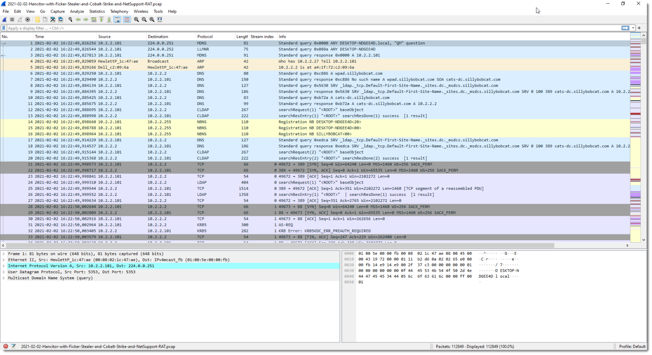This screenshot has height=355, width=652.
Task: Select packet 21 TCP SYN row
Action: click(315, 164)
